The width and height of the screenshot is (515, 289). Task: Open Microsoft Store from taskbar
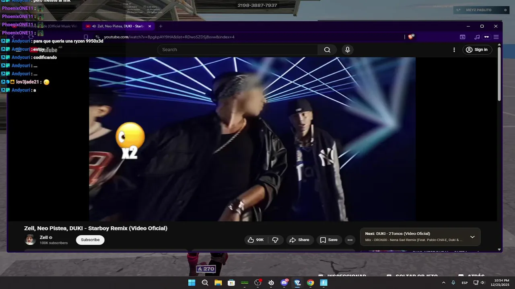[x=231, y=283]
